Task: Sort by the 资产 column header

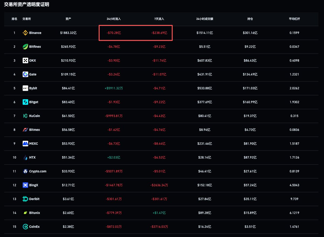Action: (68, 19)
